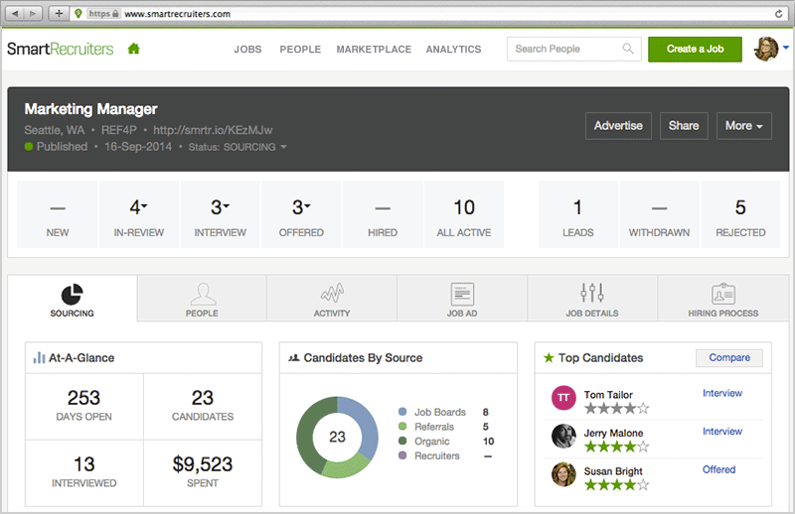Screen dimensions: 795x514
Task: Click the Job Ad document icon
Action: [x=462, y=295]
